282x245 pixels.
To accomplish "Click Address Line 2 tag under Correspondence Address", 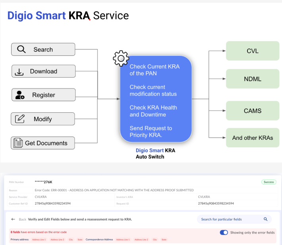I will click(141, 239).
